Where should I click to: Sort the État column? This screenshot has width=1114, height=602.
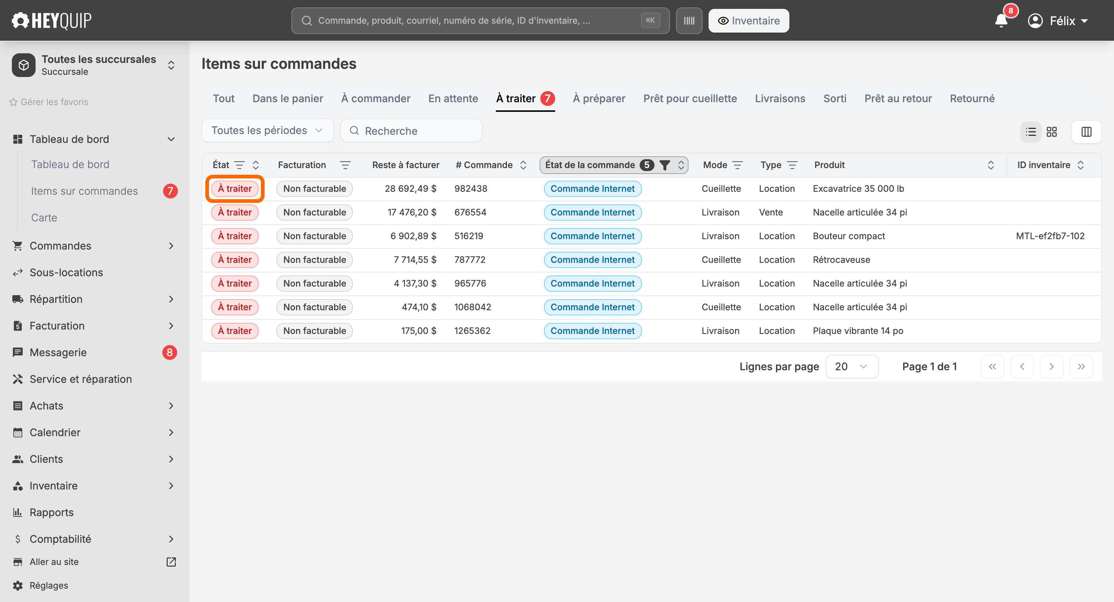point(256,165)
